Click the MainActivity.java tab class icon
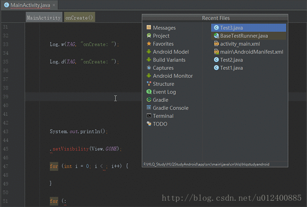Viewport: 307px width, 207px height. pos(6,5)
